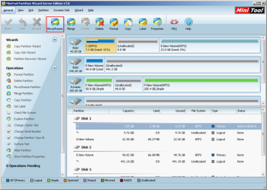
Task: Select the 9.8 GB unallocated block
Action: [138, 45]
